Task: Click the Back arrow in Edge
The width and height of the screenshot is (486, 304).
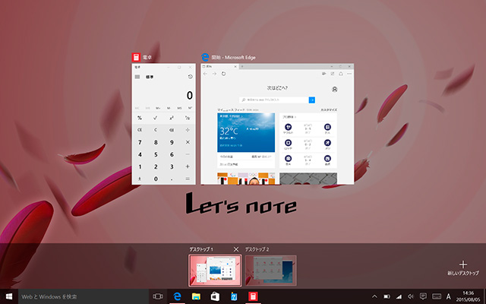Action: tap(205, 74)
